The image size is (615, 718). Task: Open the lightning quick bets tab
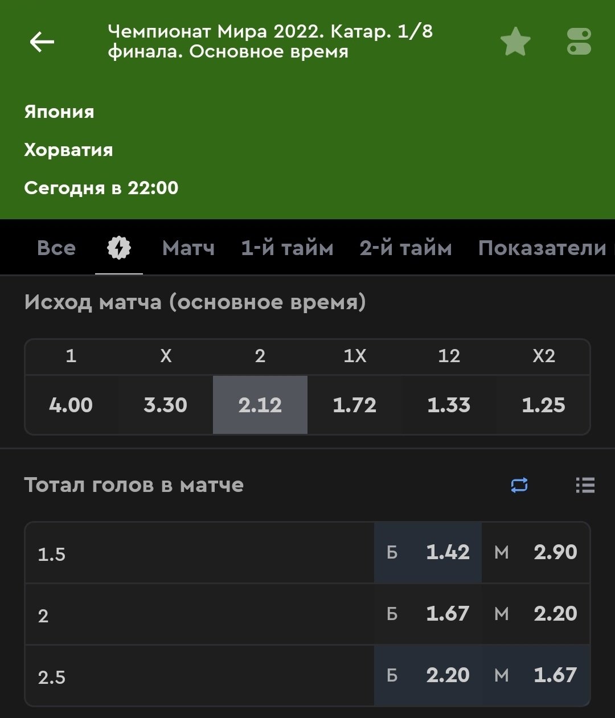coord(119,248)
